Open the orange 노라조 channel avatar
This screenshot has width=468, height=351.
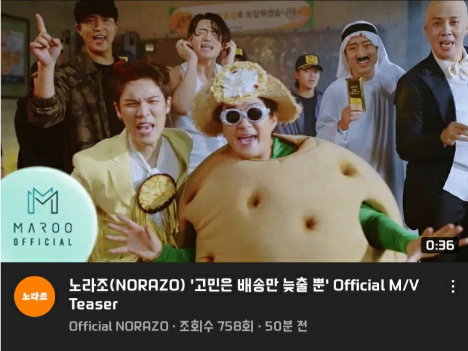[x=34, y=296]
